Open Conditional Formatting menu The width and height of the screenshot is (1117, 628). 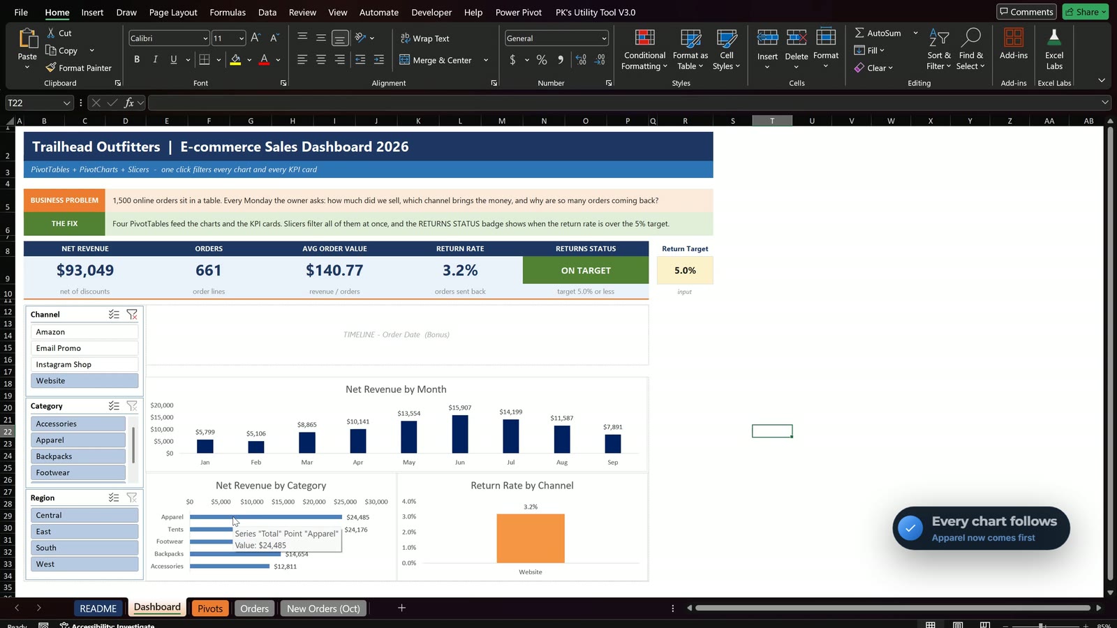click(x=644, y=50)
